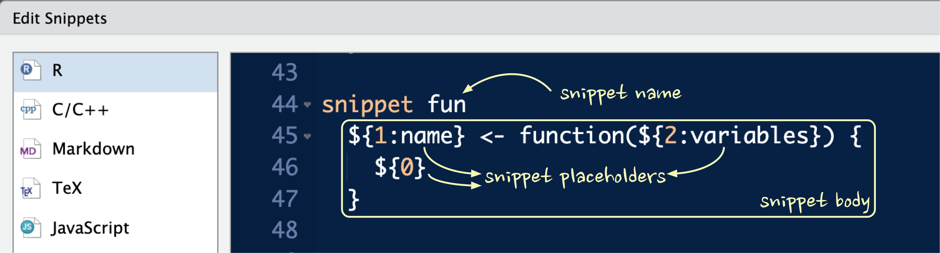Screen dimensions: 940x253
Task: Click the ${0} placeholder on line 46
Action: 400,168
